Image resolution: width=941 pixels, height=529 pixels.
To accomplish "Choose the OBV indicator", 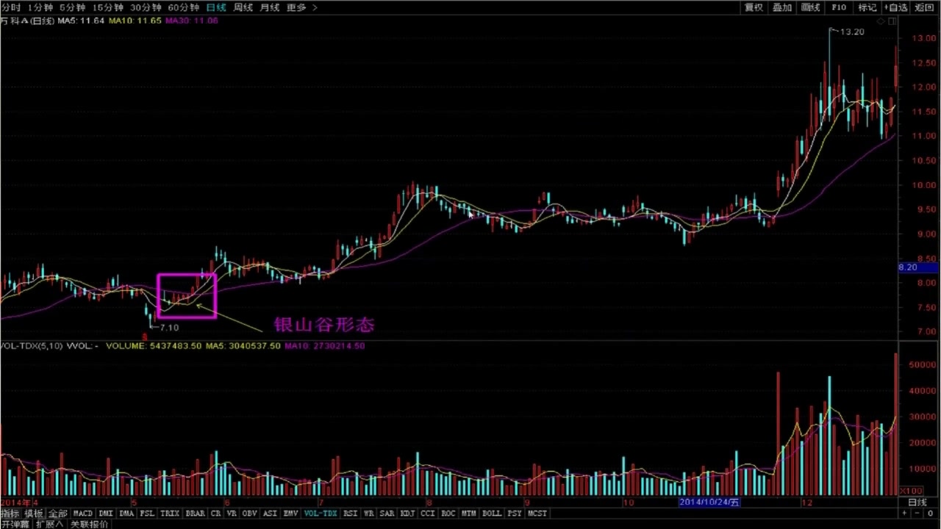I will 250,514.
